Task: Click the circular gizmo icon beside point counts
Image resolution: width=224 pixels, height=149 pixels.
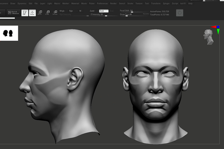Action: 180,13
